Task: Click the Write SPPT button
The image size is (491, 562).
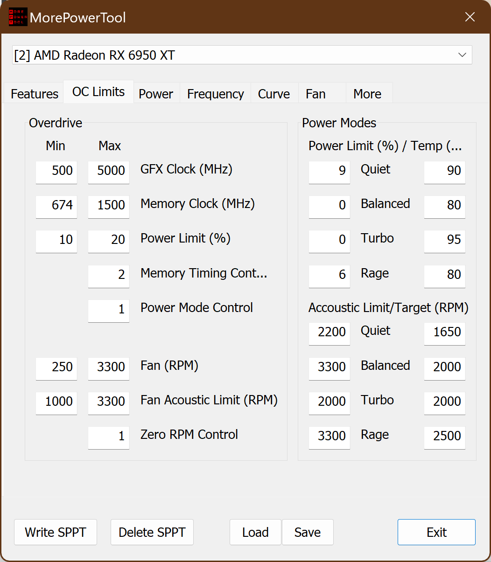Action: click(x=56, y=532)
